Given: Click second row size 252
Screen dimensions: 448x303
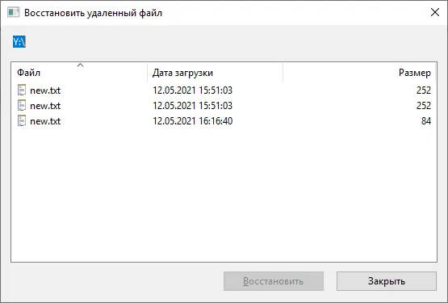Looking at the screenshot, I should coord(424,106).
